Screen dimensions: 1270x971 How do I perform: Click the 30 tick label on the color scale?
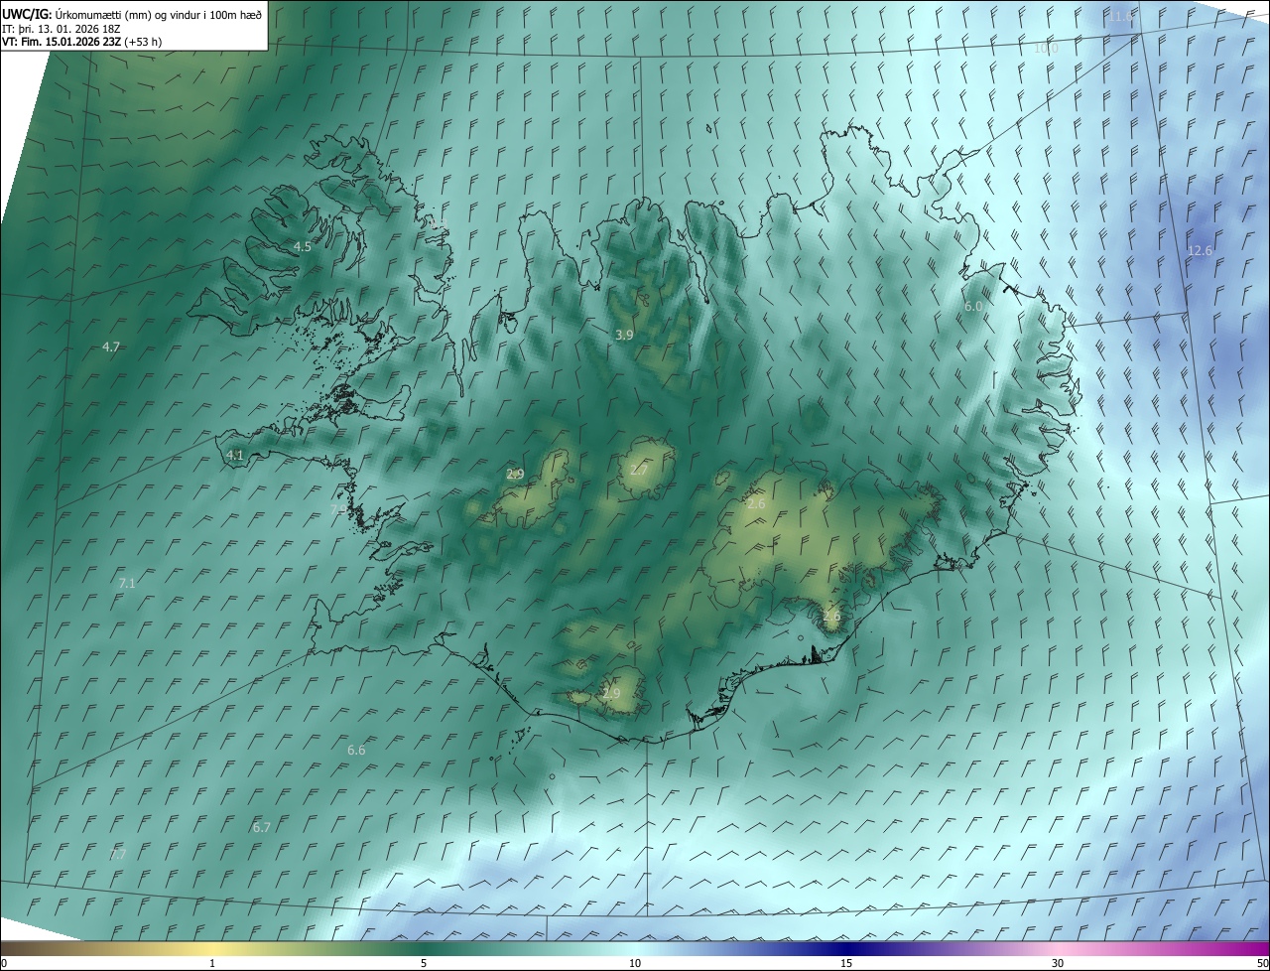(x=1058, y=964)
